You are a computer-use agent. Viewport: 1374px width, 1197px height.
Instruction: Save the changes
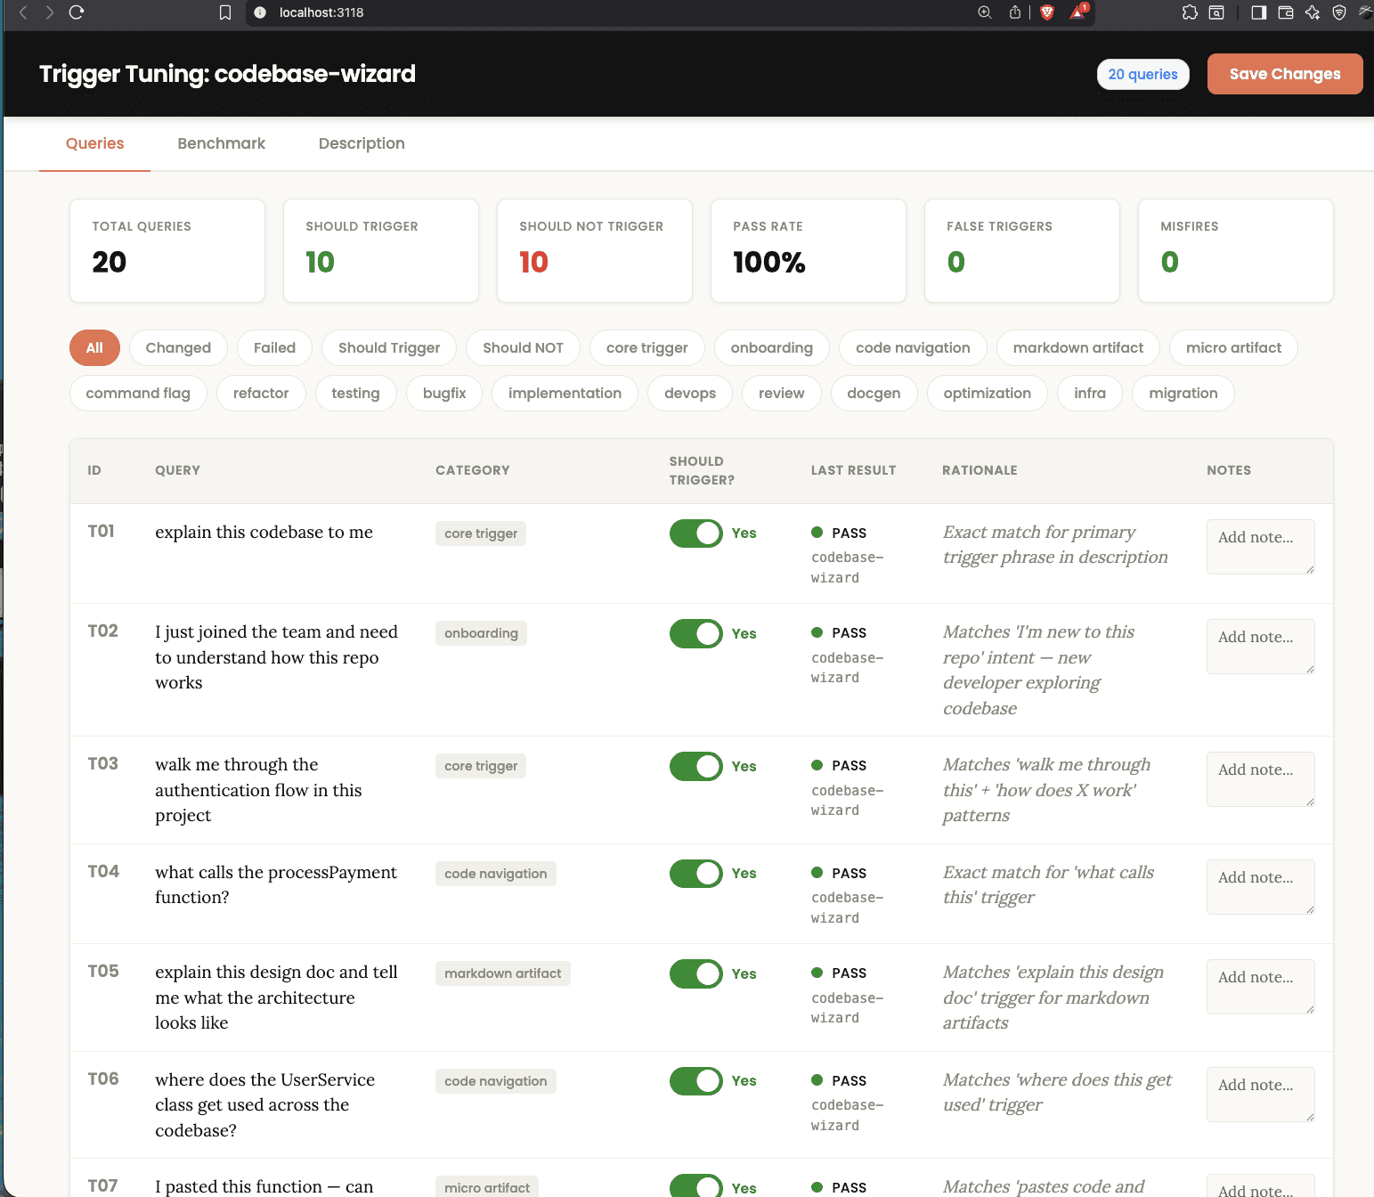(x=1285, y=74)
